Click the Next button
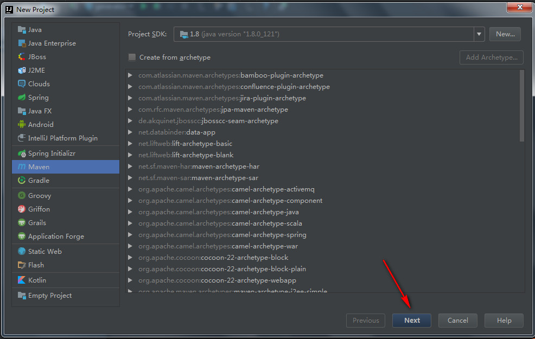 tap(411, 321)
